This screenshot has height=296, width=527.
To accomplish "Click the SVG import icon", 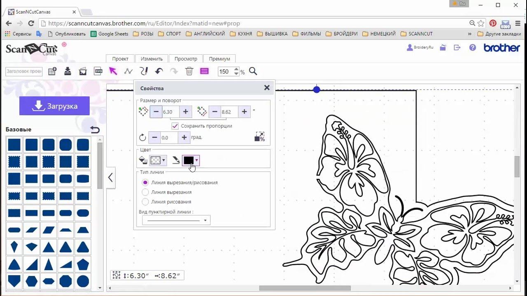I will click(98, 71).
